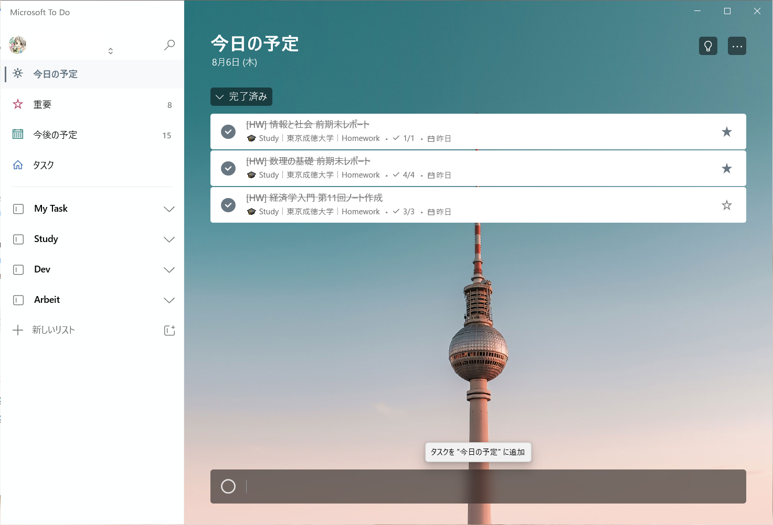This screenshot has height=525, width=773.
Task: Open the search magnifier icon
Action: tap(169, 45)
